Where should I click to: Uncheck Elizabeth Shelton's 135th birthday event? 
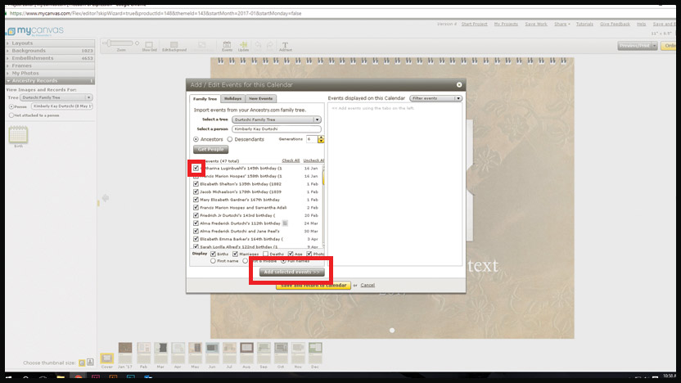coord(196,183)
